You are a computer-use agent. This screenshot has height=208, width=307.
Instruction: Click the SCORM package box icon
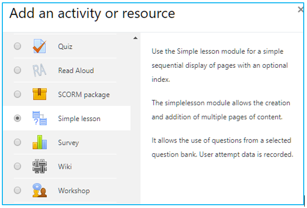tap(40, 94)
